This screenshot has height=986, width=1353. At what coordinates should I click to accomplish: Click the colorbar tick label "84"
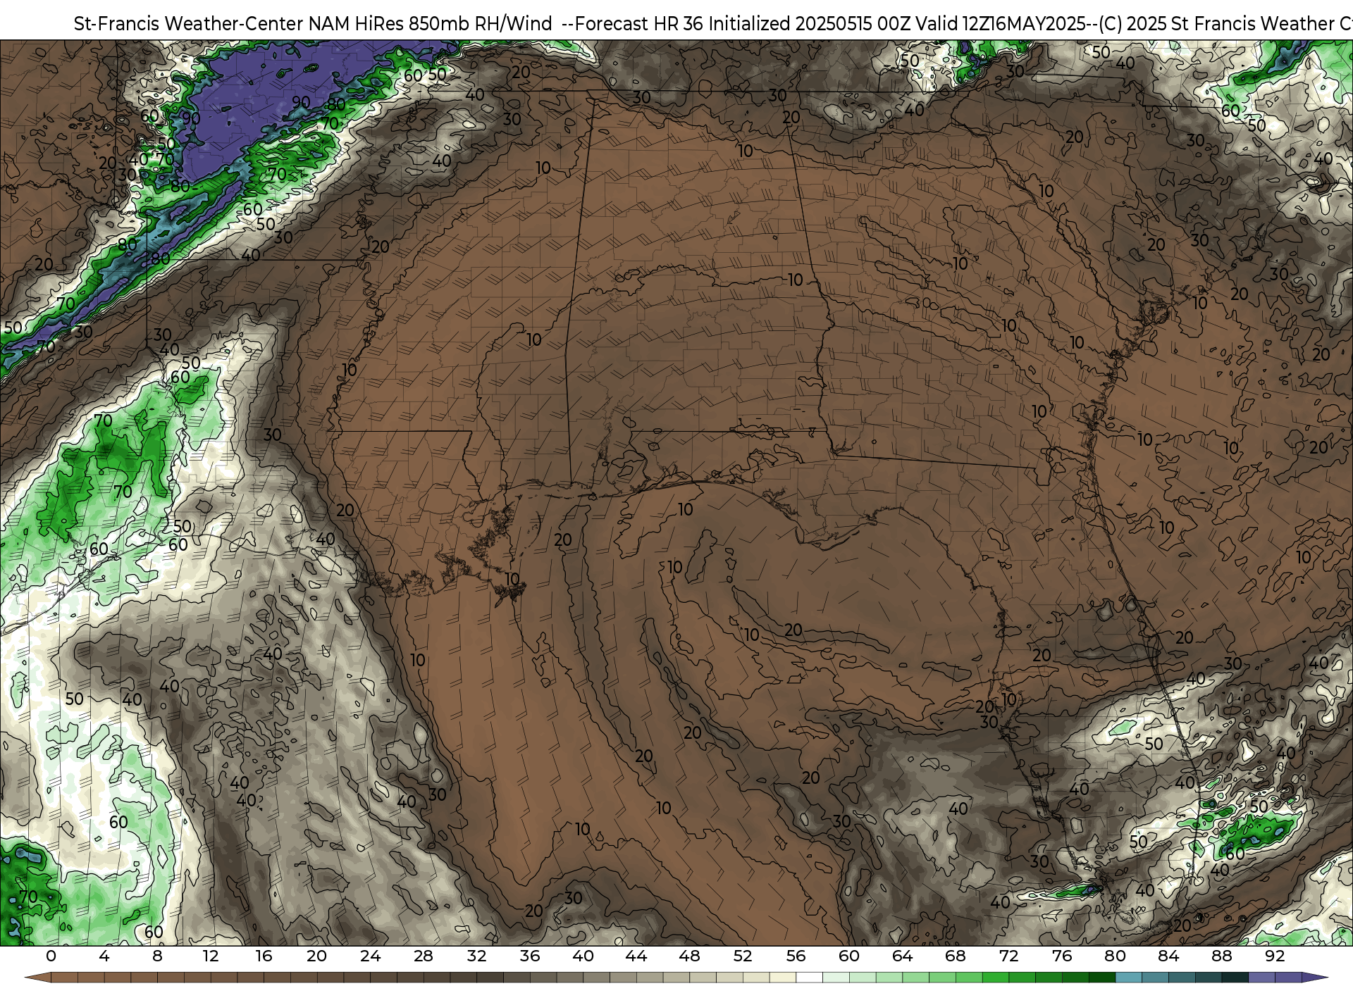pyautogui.click(x=1168, y=956)
